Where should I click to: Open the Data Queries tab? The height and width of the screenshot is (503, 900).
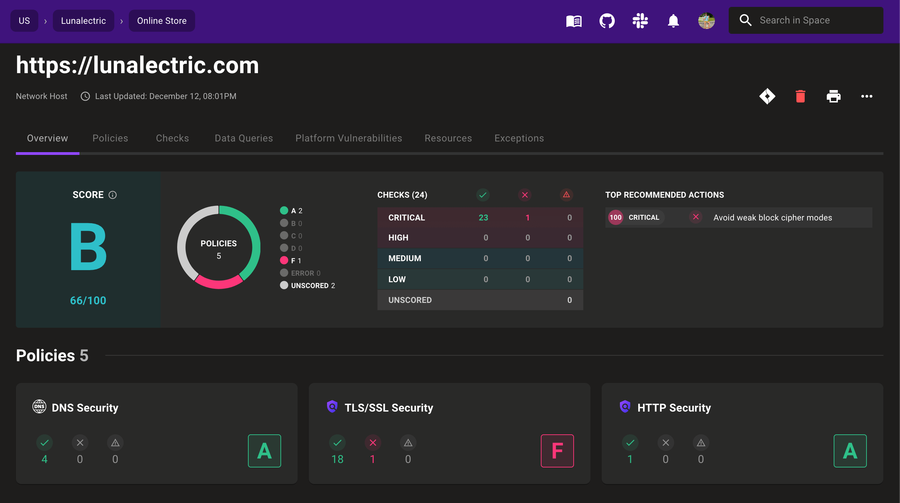tap(243, 138)
